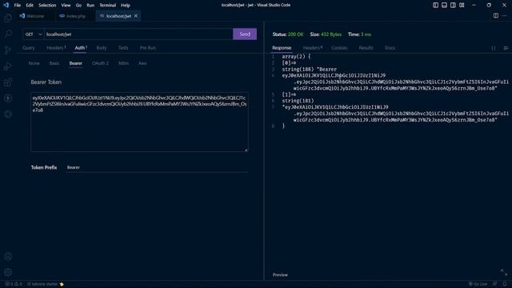Click the request URL field localhost/jwt
The height and width of the screenshot is (288, 512).
138,34
